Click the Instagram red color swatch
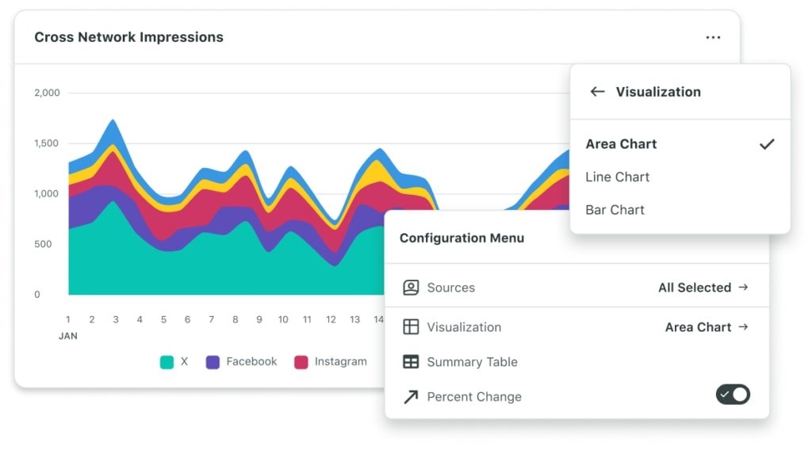Image resolution: width=812 pixels, height=454 pixels. (x=301, y=362)
